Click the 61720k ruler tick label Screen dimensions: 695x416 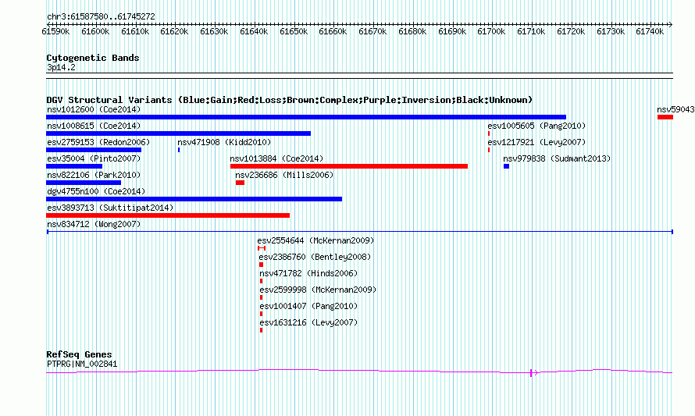[x=571, y=31]
